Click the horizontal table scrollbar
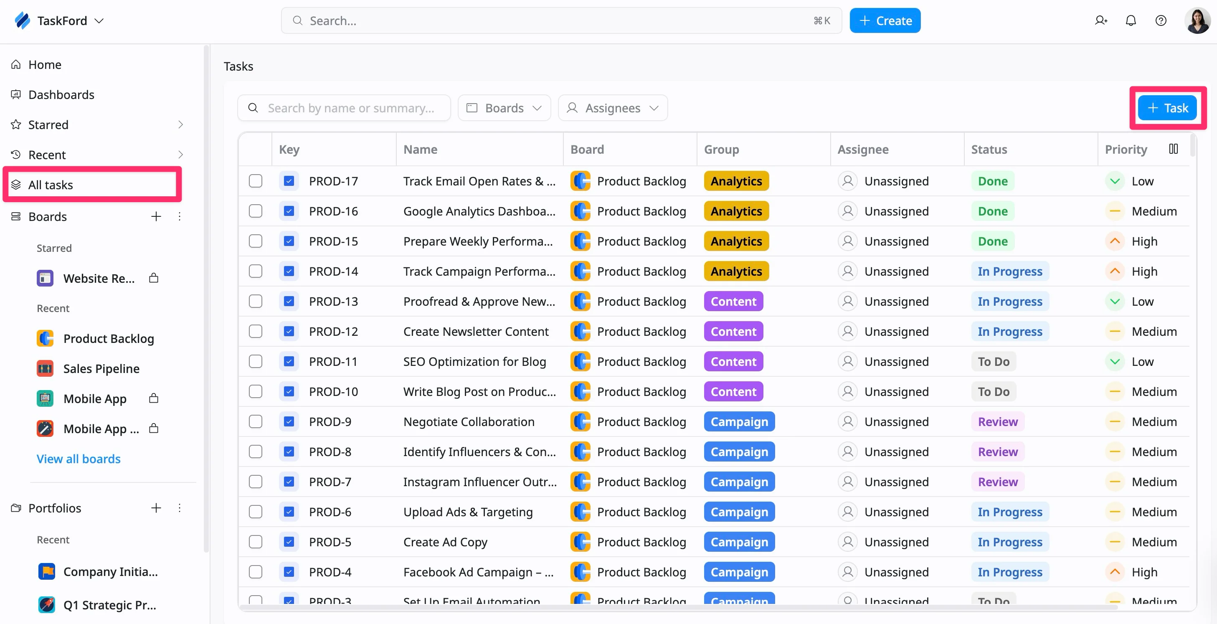This screenshot has width=1217, height=624. pos(678,606)
